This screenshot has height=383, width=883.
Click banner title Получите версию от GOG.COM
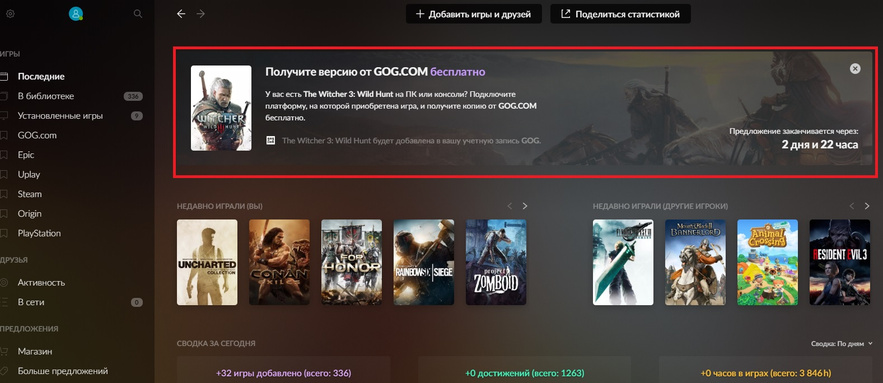pos(375,72)
